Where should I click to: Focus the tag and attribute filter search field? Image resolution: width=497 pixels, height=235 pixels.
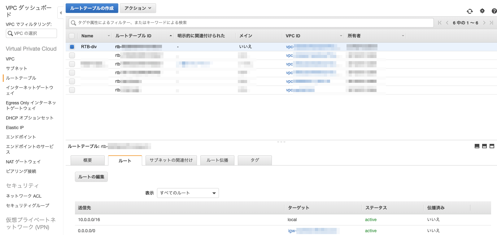[251, 23]
